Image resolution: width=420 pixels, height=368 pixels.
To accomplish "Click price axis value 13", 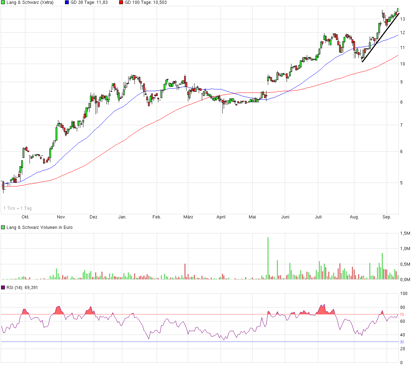I will click(x=403, y=19).
